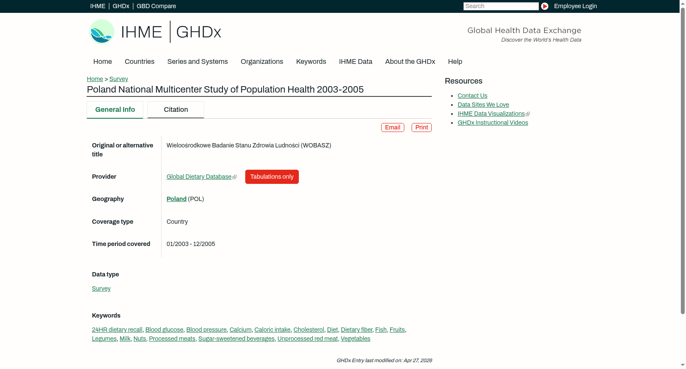Viewport: 686px width, 369px height.
Task: Open the Unprocessed red meat keyword link
Action: (307, 339)
